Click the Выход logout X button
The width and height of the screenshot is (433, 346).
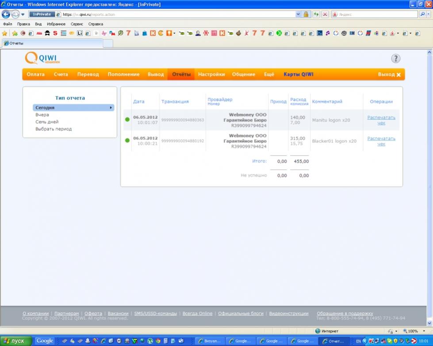[389, 75]
